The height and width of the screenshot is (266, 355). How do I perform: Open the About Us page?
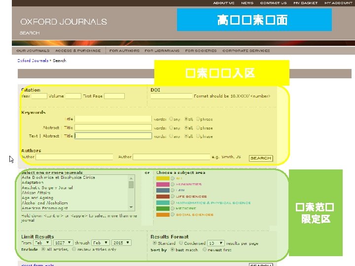pos(223,3)
